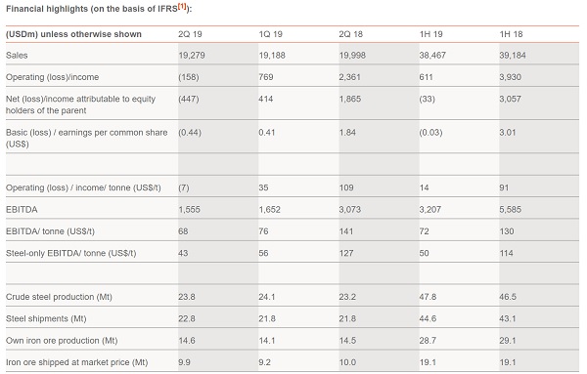Click the Crude steel production (Mt) label
This screenshot has width=587, height=374.
pos(59,297)
